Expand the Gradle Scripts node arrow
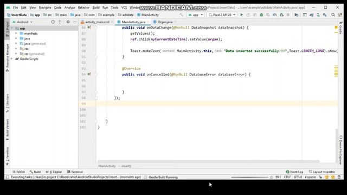 [x=11, y=59]
